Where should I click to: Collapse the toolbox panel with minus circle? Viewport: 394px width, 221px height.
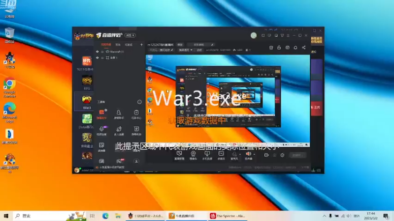tap(139, 102)
